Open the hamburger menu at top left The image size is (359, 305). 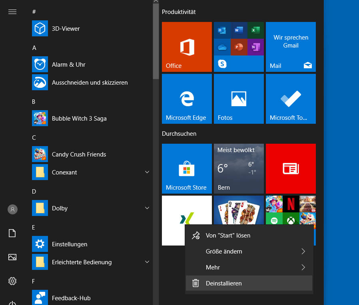click(12, 12)
